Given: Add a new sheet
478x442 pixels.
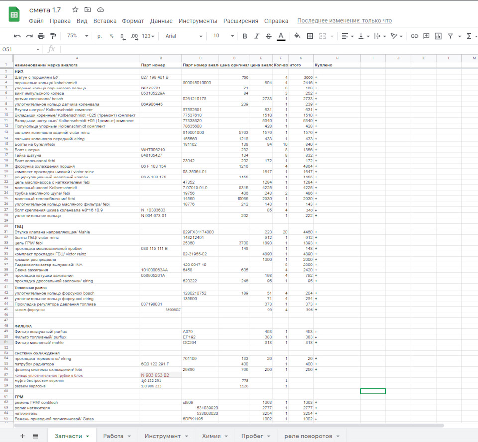Looking at the screenshot, I should [x=22, y=436].
